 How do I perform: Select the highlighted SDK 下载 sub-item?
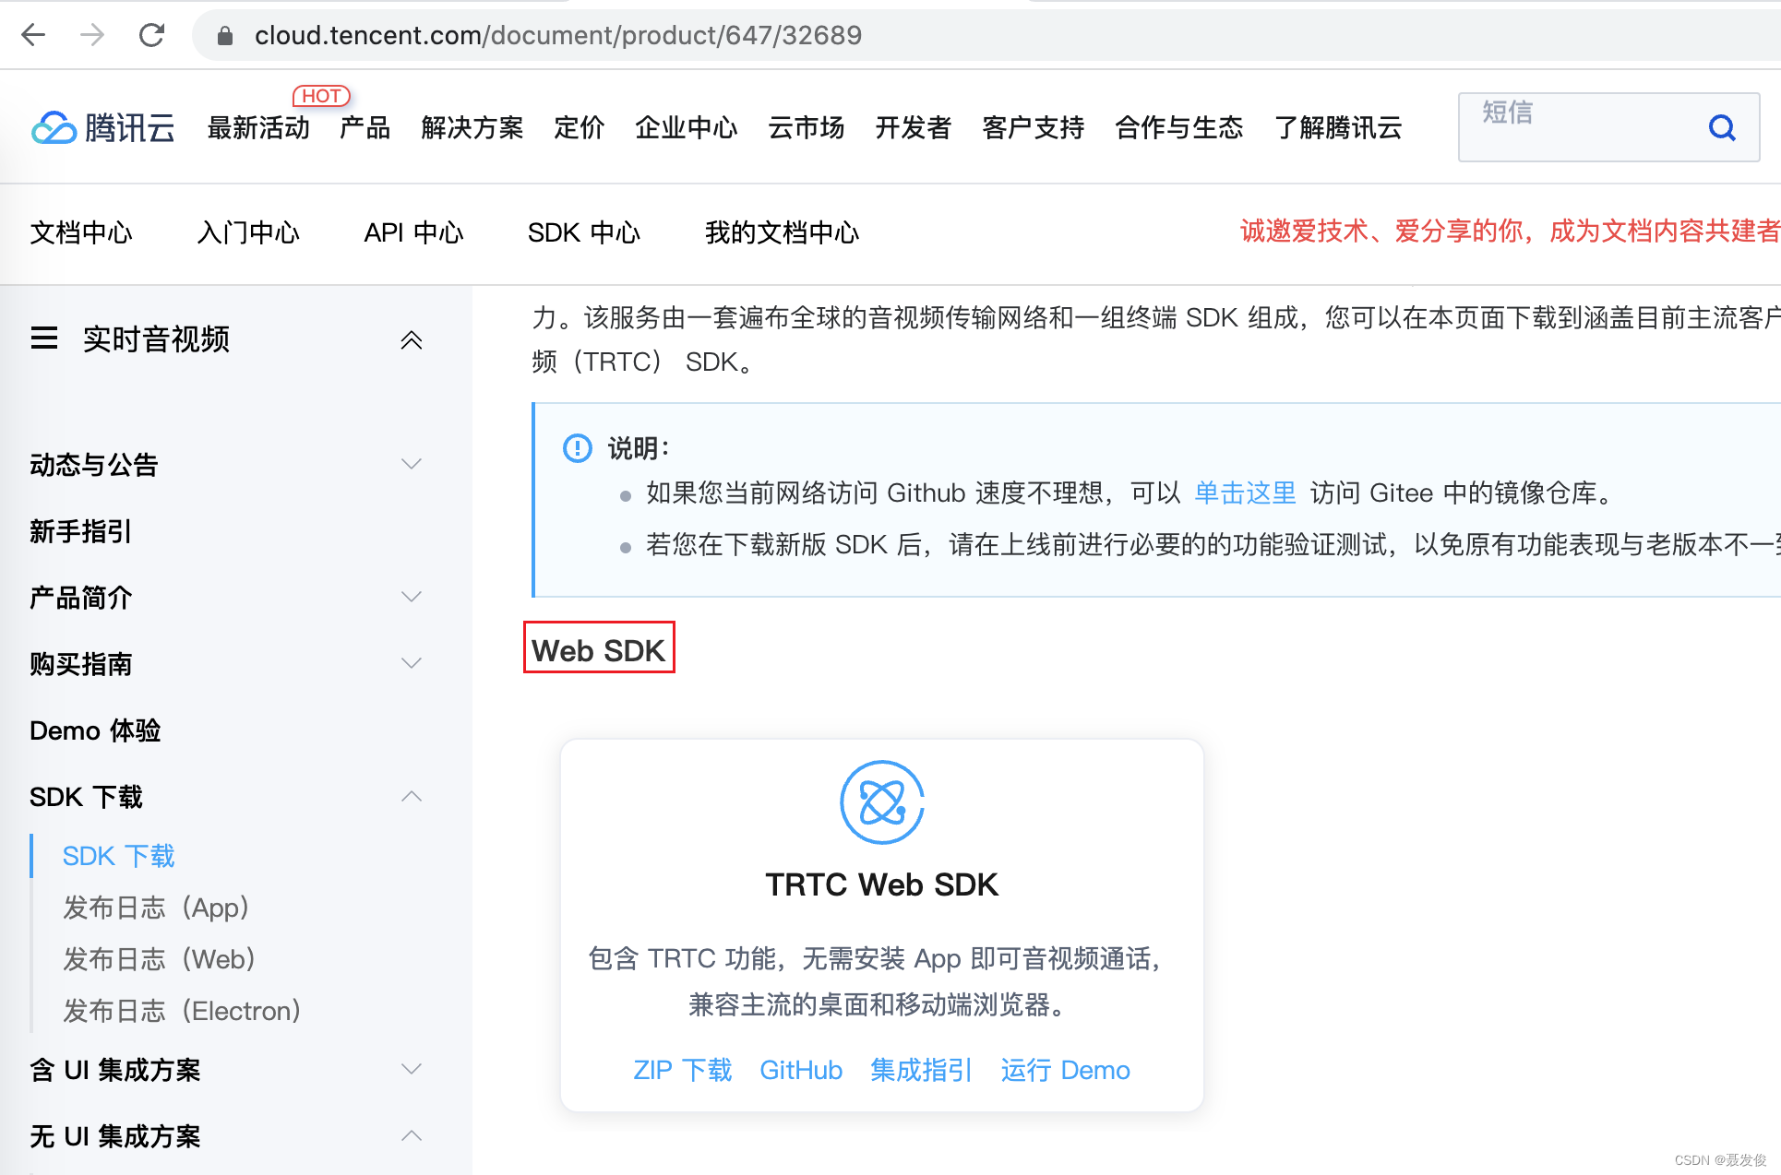118,856
